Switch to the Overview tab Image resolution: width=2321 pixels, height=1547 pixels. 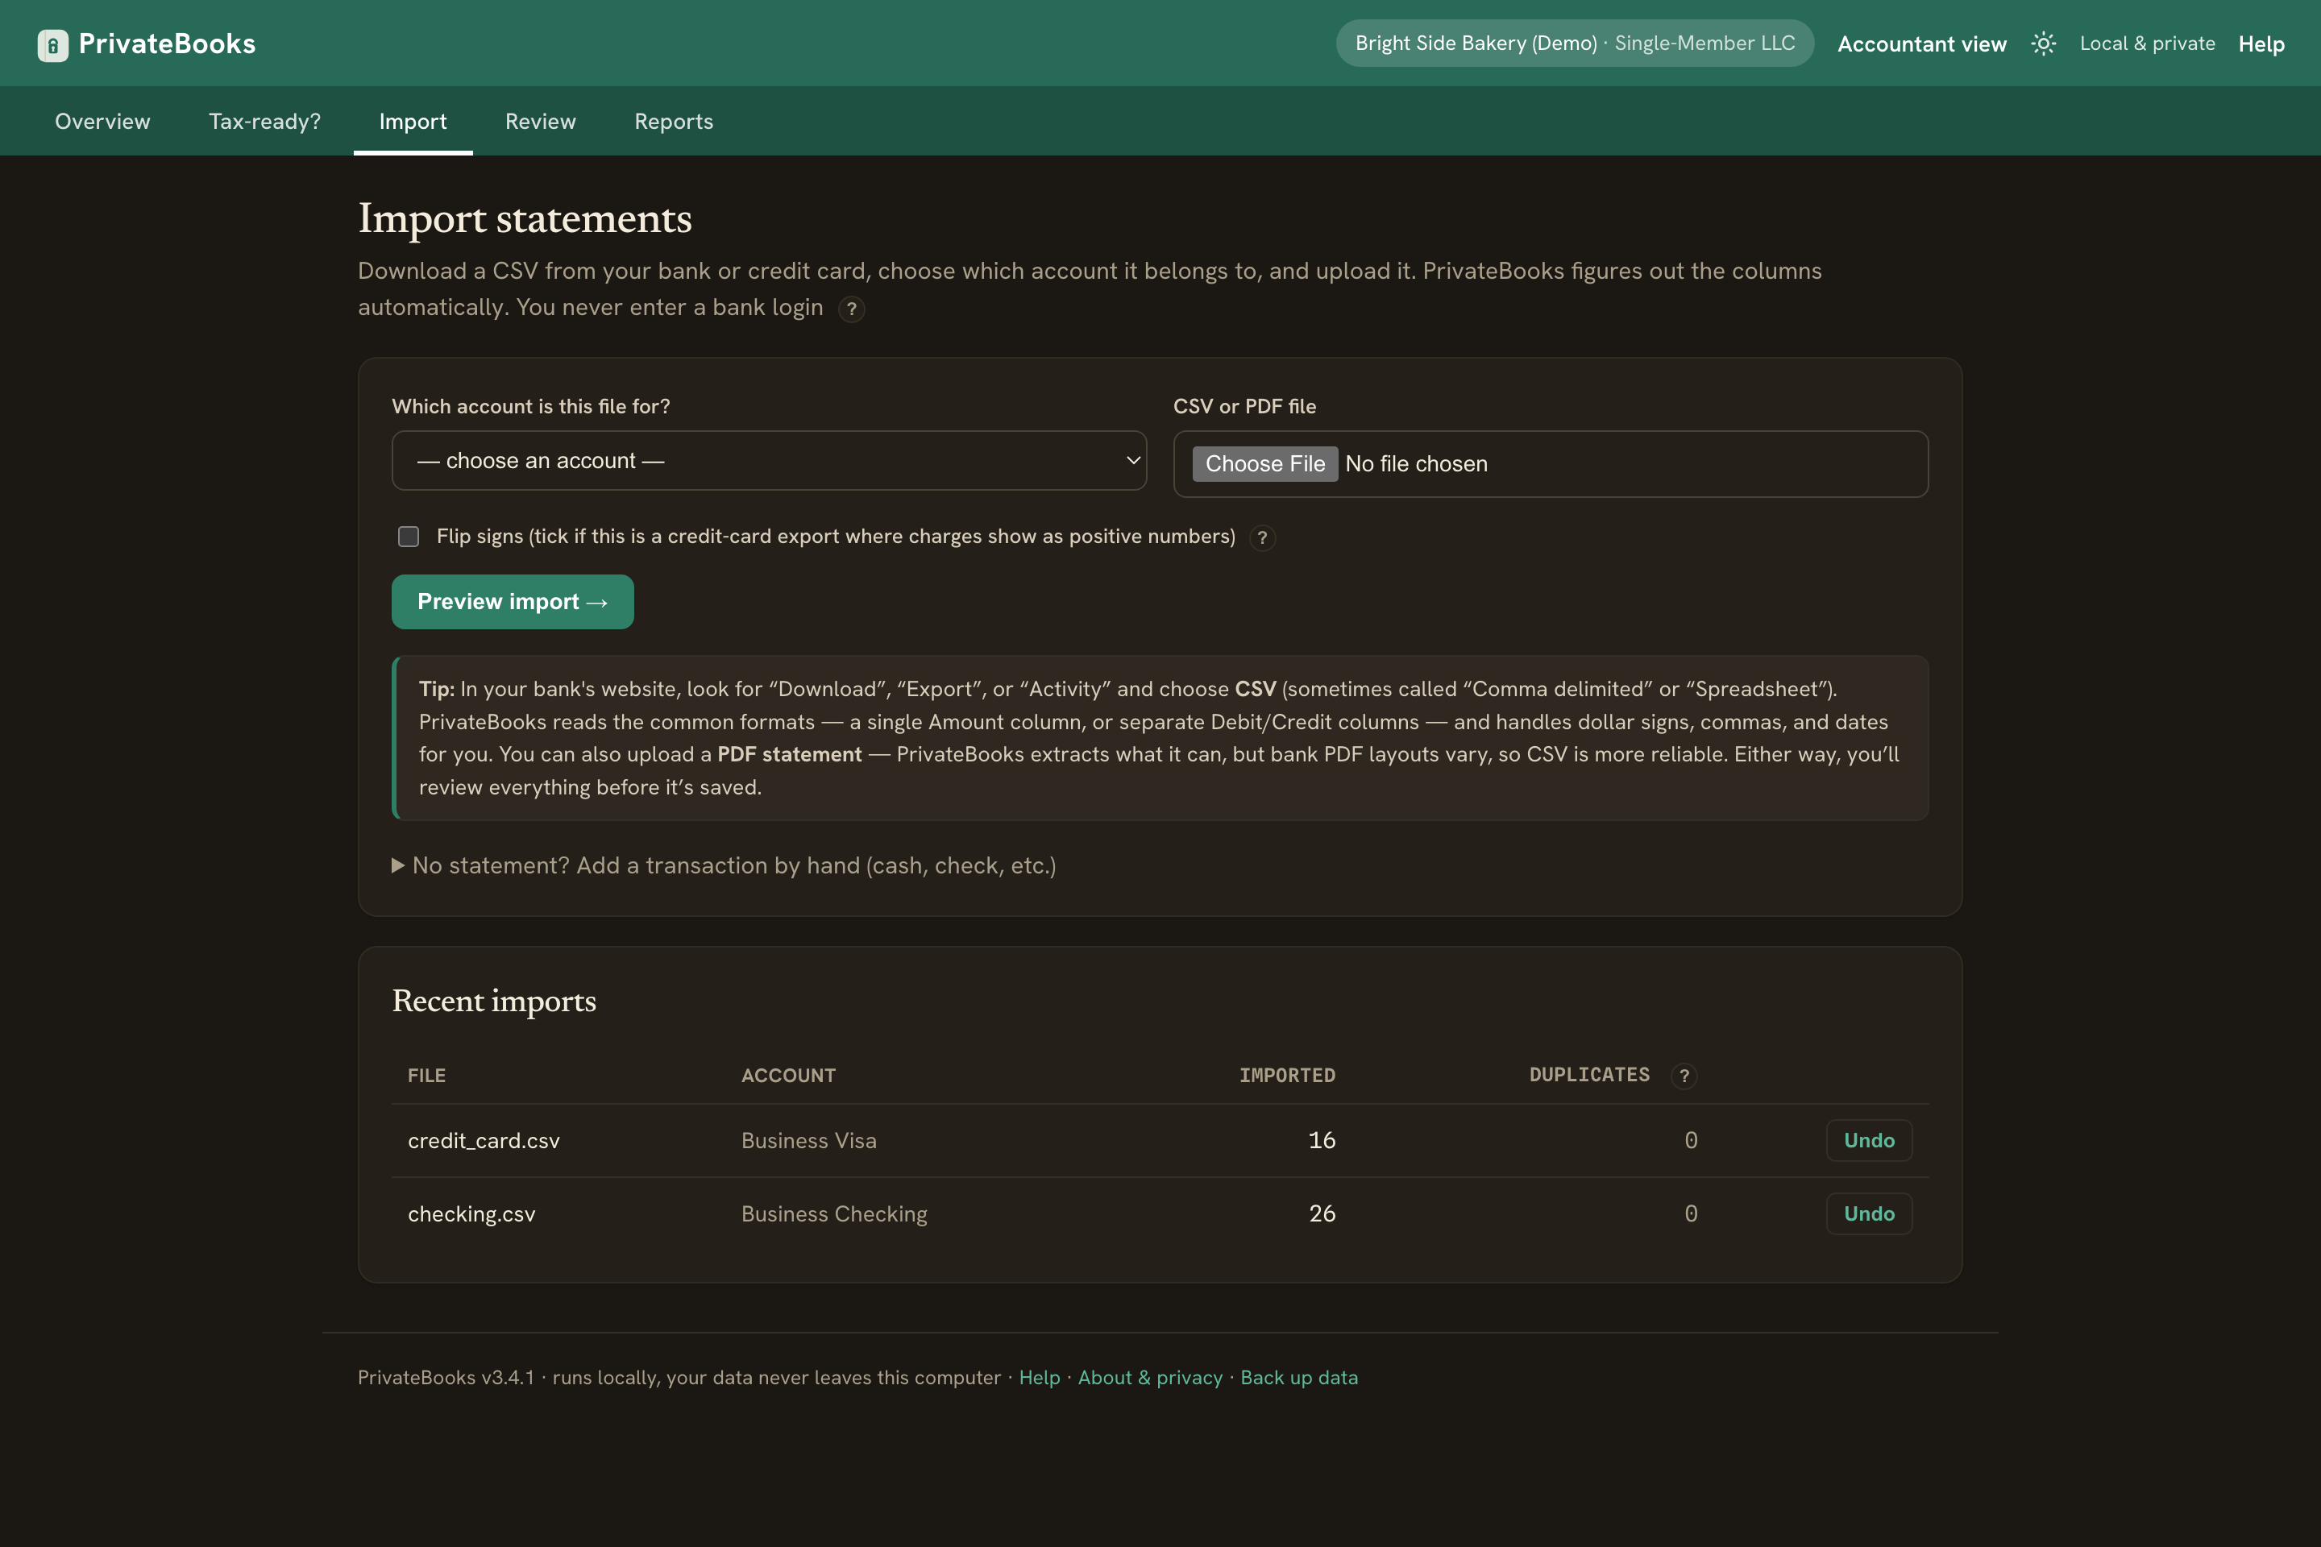pyautogui.click(x=102, y=122)
